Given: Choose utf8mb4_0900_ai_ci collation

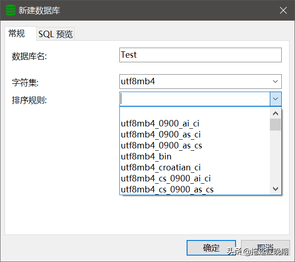Looking at the screenshot, I should 195,124.
